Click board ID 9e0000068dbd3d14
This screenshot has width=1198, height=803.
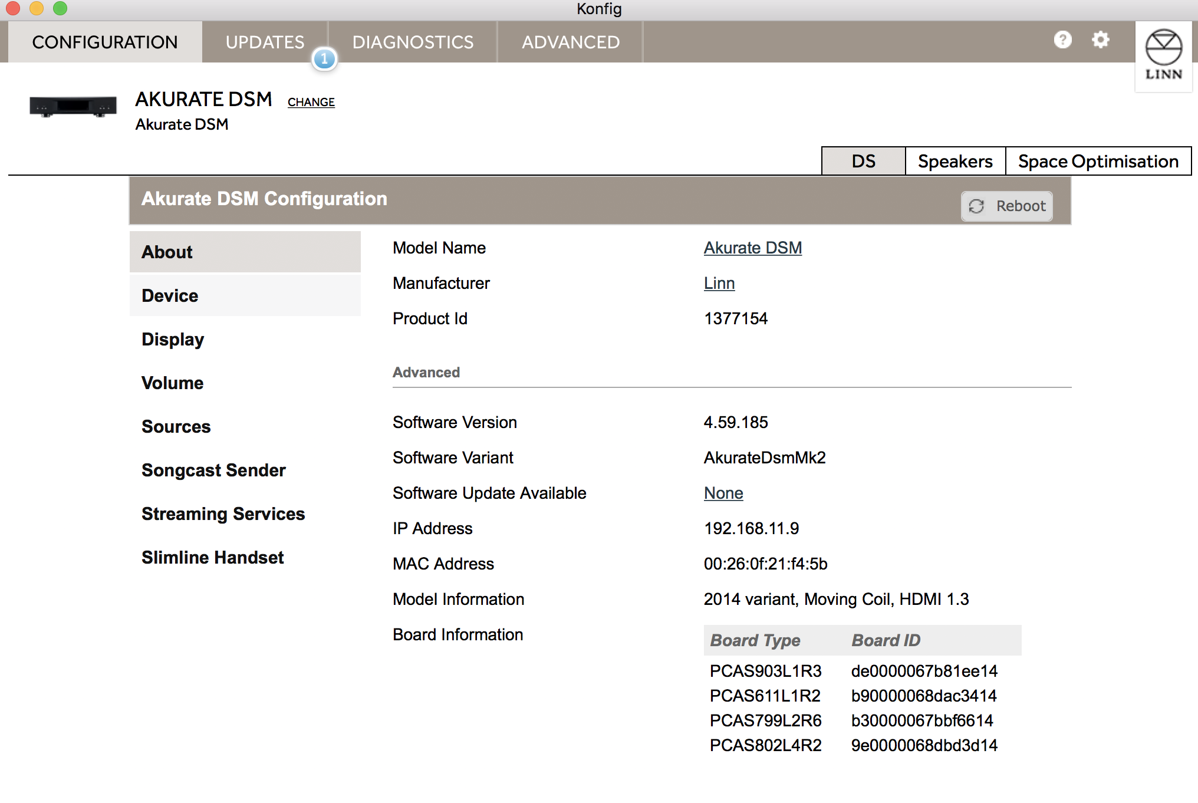point(924,745)
